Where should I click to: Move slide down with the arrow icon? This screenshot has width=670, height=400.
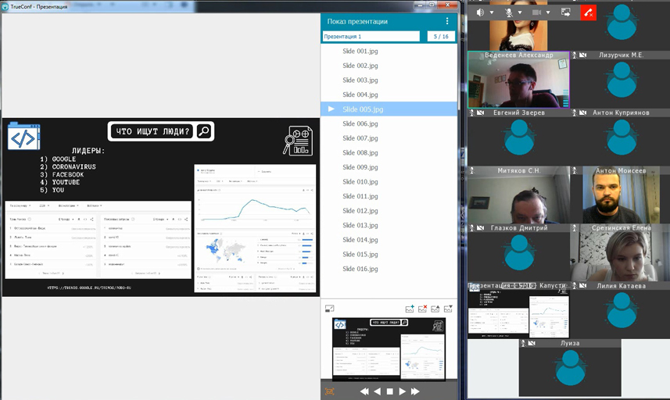pyautogui.click(x=448, y=309)
